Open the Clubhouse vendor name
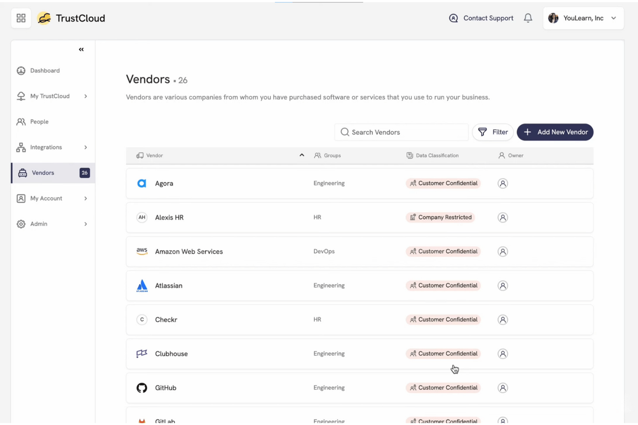638x425 pixels. point(171,354)
